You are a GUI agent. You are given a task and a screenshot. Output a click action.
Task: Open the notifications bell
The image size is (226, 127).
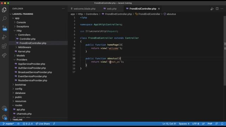click(222, 124)
